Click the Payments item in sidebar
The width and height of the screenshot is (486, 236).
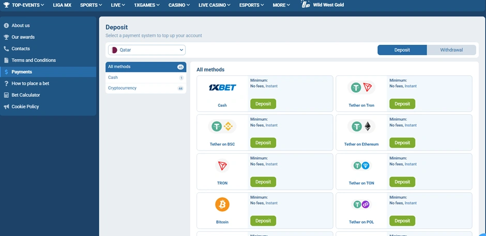tap(48, 72)
